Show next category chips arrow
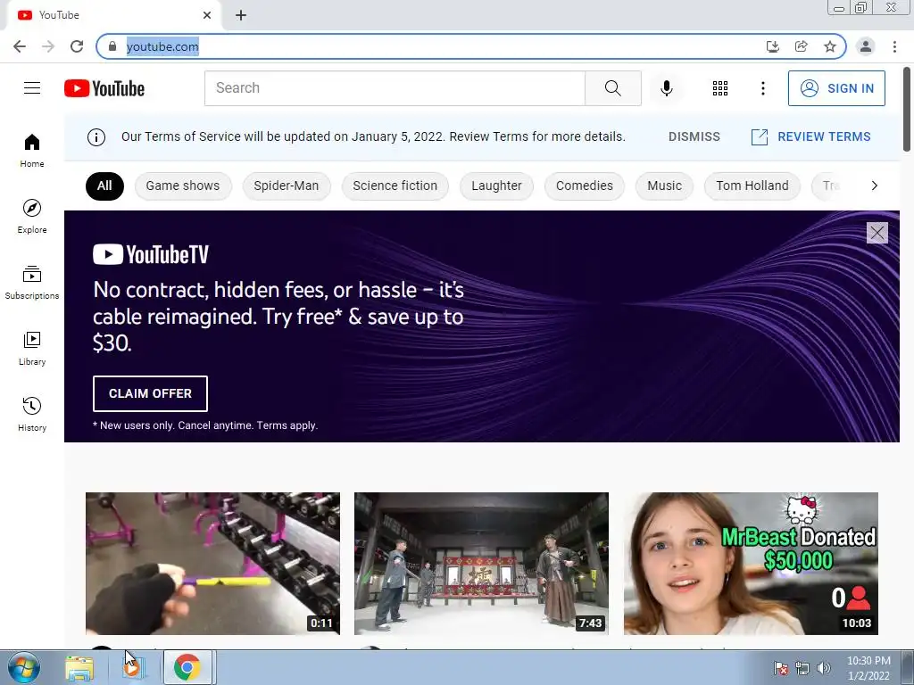Viewport: 914px width, 685px height. point(874,186)
